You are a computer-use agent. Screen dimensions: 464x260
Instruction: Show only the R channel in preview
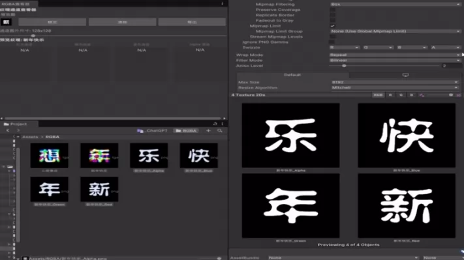click(390, 95)
